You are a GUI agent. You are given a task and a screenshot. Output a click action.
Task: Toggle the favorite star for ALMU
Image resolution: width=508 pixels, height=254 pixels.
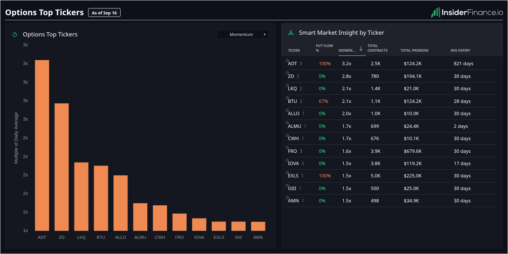(x=287, y=123)
